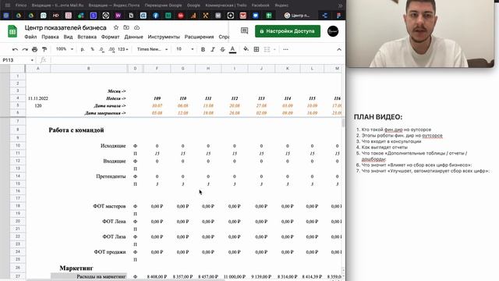Collapse the menus with the chevron arrow
Viewport: 499px width, 281px height.
[x=339, y=49]
